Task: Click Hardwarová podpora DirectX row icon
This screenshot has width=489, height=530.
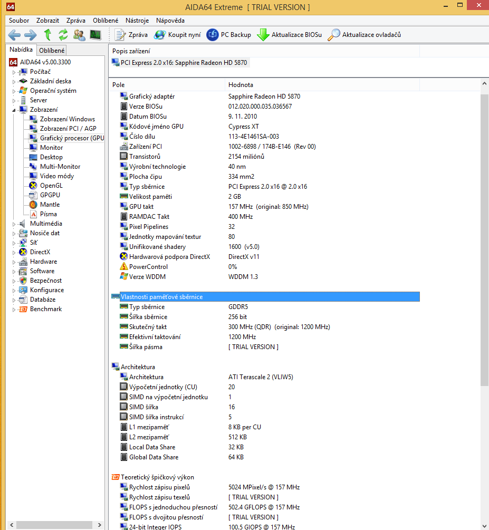Action: (124, 256)
